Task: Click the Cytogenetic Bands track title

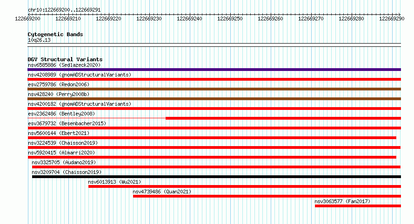Action: click(55, 34)
